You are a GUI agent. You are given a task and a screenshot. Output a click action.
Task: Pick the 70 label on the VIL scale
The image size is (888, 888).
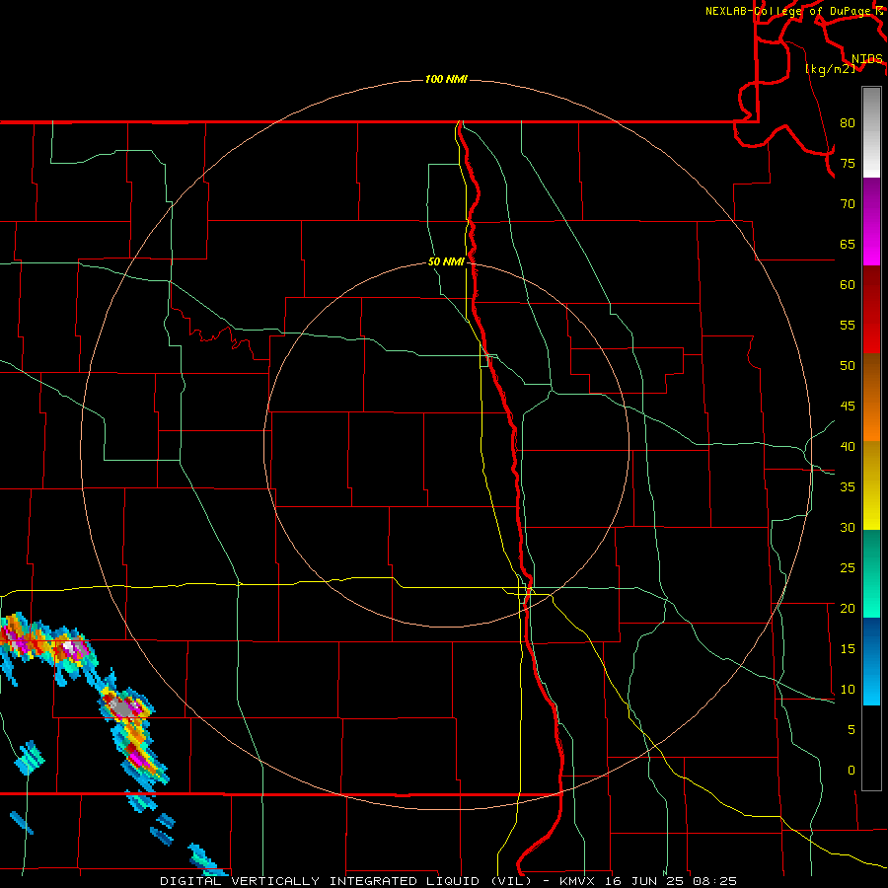point(848,204)
